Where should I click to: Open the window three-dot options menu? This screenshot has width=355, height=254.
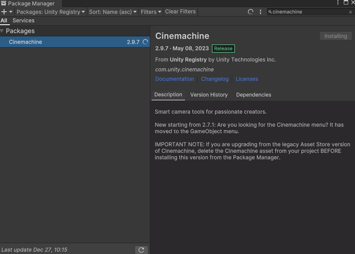pos(338,2)
